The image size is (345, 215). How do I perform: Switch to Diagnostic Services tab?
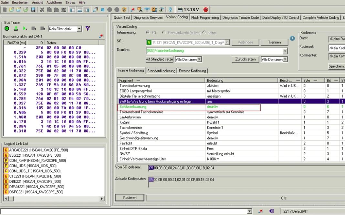tap(148, 17)
